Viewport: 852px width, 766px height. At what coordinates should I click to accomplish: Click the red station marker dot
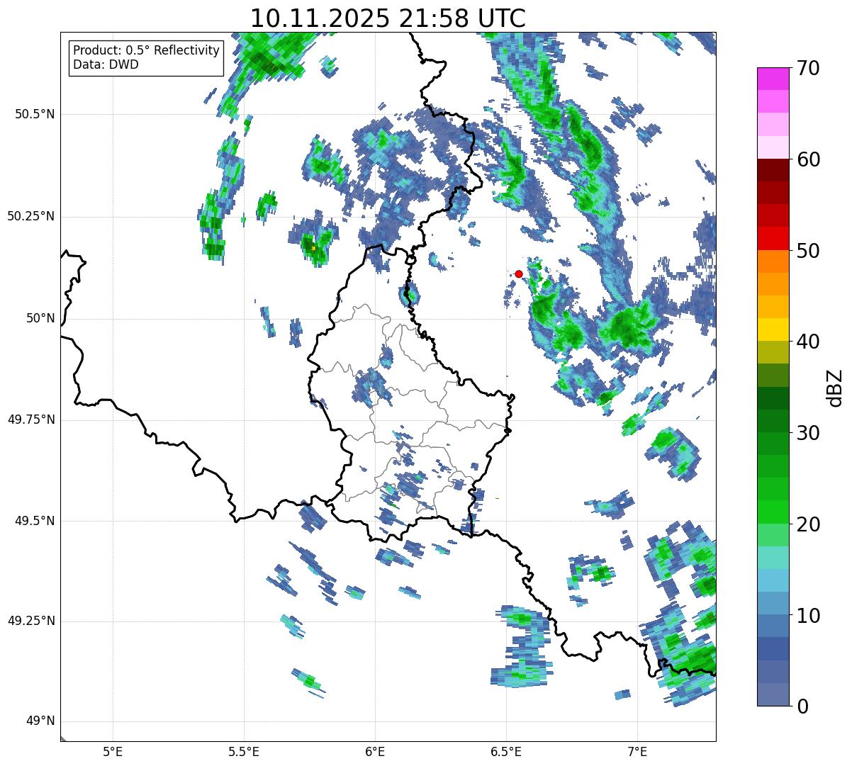pos(519,274)
